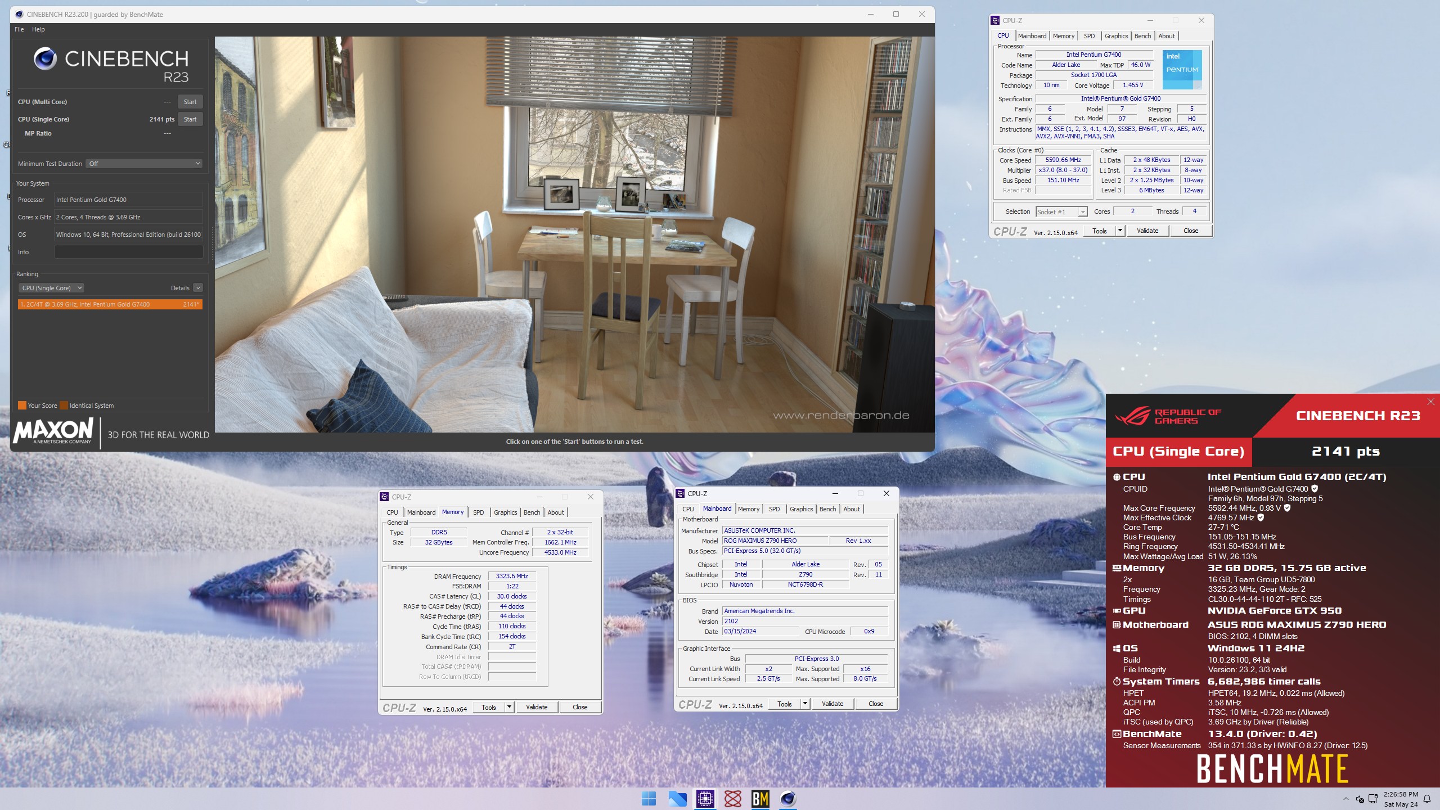The image size is (1440, 810).
Task: Open the CPU (Single Core) ranking dropdown
Action: pyautogui.click(x=51, y=288)
